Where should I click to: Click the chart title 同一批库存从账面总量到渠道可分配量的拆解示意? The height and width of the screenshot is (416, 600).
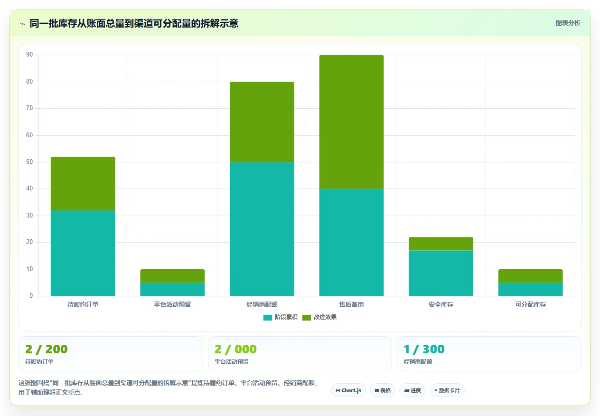click(134, 23)
